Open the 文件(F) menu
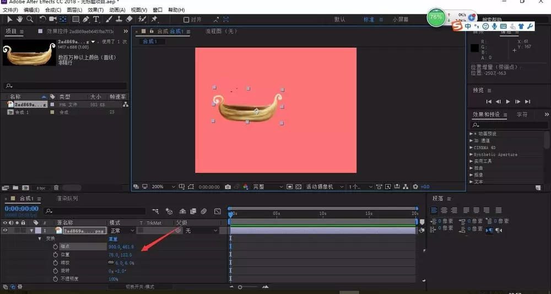551x294 pixels. tap(10, 10)
